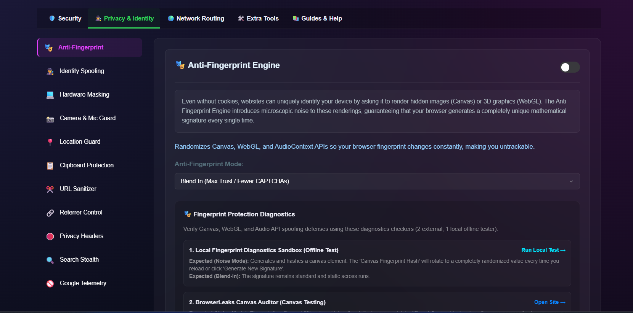Click the chain link icon beside Referrer Control
633x313 pixels.
50,213
